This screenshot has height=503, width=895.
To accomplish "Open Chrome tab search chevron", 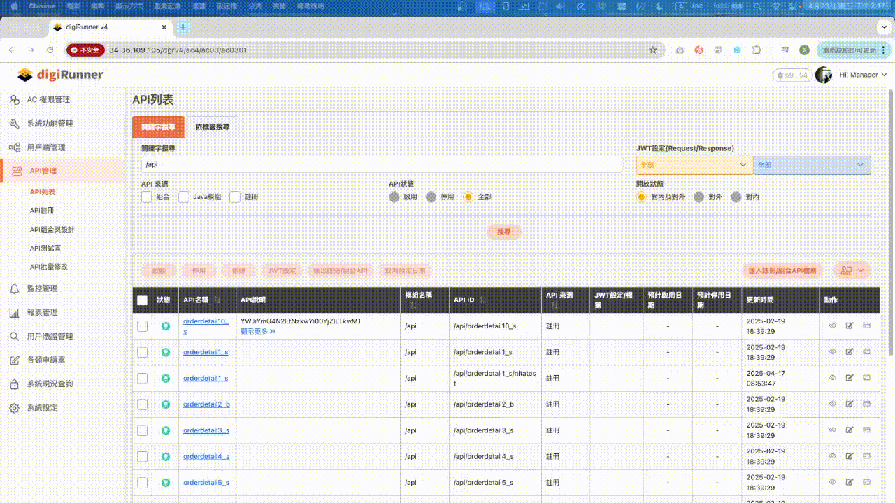I will (884, 27).
